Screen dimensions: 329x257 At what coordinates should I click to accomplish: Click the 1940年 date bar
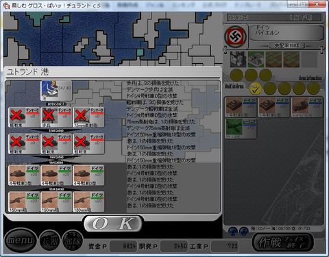pyautogui.click(x=274, y=17)
